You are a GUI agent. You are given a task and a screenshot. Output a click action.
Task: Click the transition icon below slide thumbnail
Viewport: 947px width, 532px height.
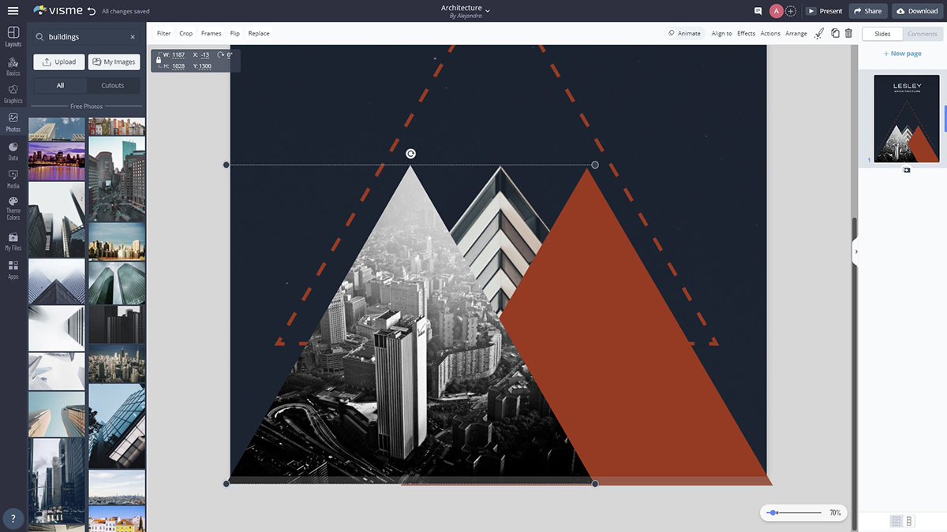907,170
